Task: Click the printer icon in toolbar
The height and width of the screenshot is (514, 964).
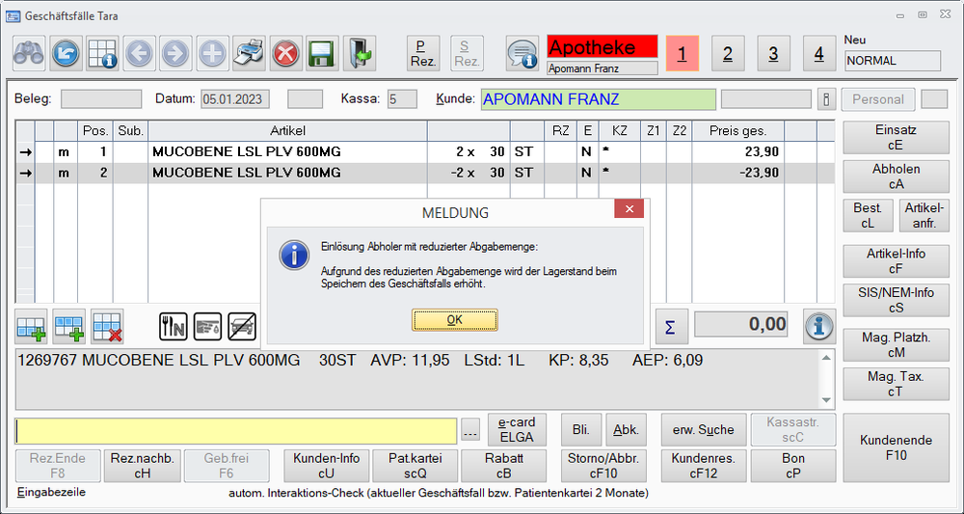Action: (x=249, y=53)
